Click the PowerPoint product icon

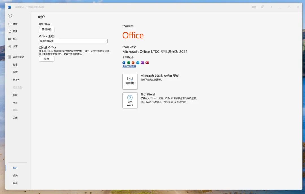tap(133, 63)
